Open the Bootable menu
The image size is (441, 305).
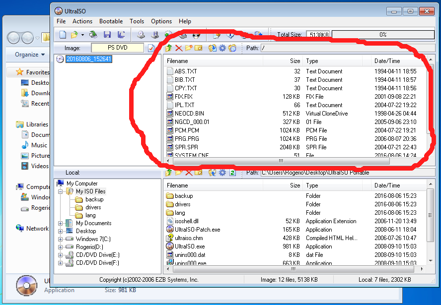tap(111, 21)
